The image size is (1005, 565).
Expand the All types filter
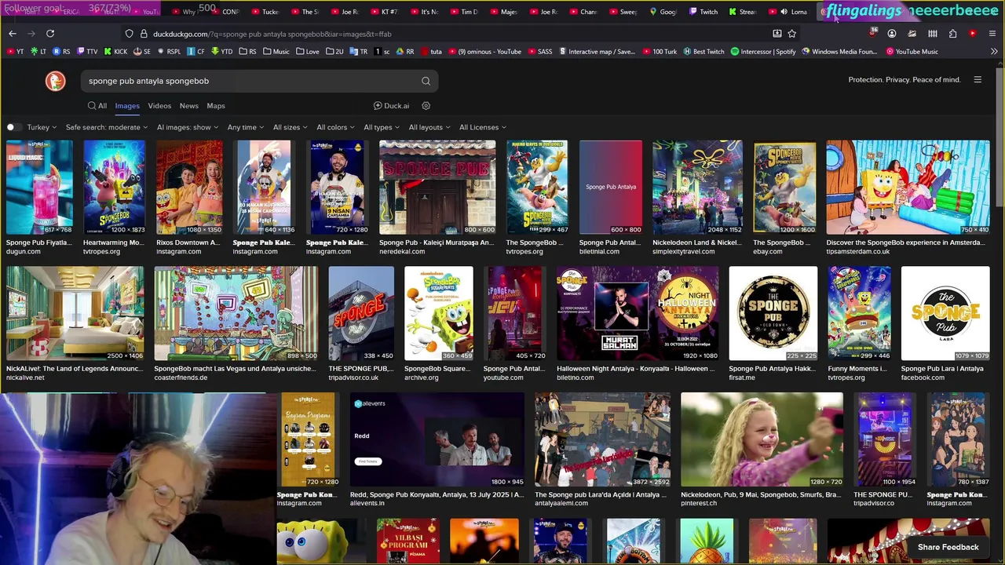(382, 127)
